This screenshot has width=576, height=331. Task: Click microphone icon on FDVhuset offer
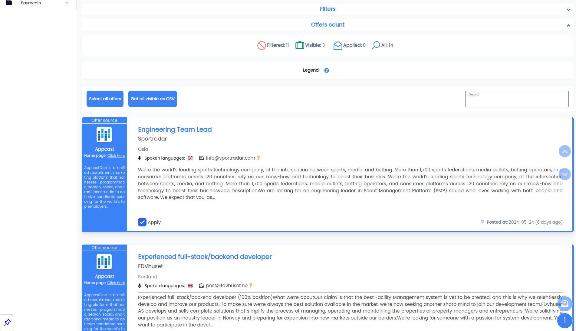140,286
